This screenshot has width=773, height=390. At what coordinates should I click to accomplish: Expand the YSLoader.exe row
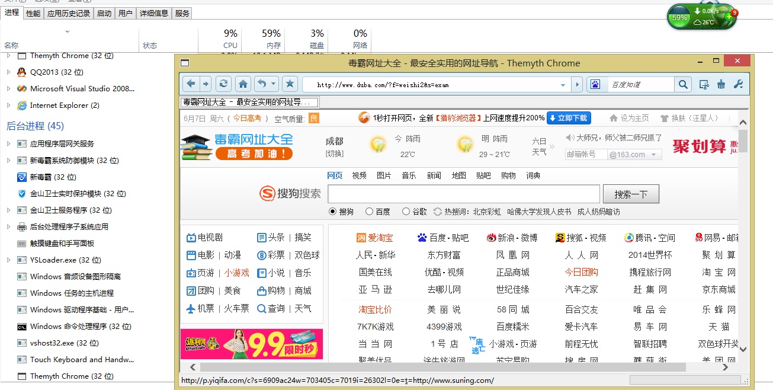(x=8, y=260)
